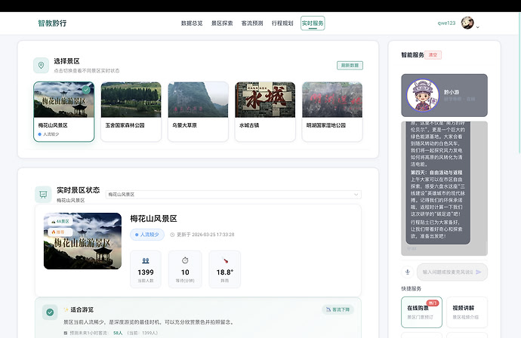
Task: Click the 刷新数据 button
Action: (x=350, y=66)
